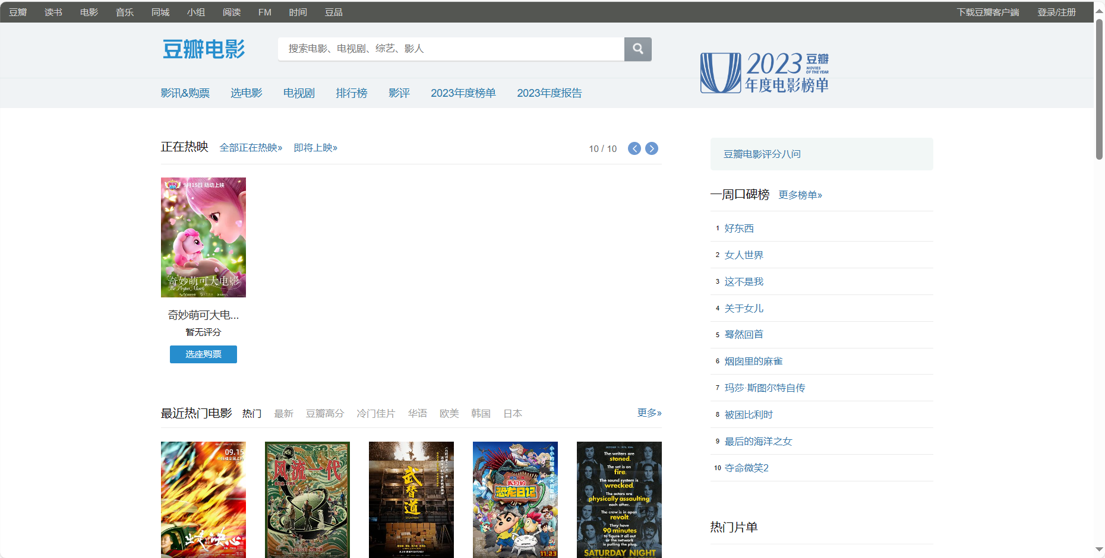Select the 豆瓣高分 filter tab
This screenshot has height=558, width=1105.
[325, 414]
